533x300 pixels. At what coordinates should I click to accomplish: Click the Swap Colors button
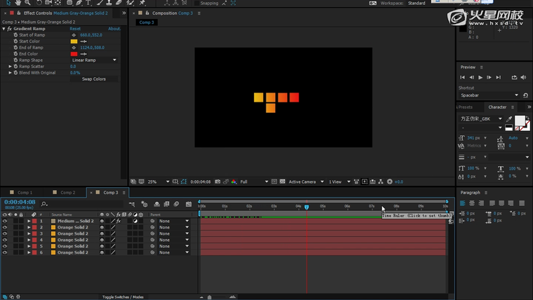94,79
